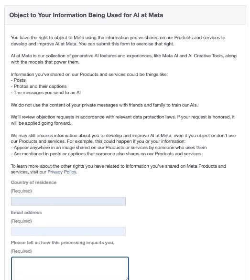Image resolution: width=250 pixels, height=280 pixels.
Task: Click the form title about AI at Meta
Action: (86, 15)
